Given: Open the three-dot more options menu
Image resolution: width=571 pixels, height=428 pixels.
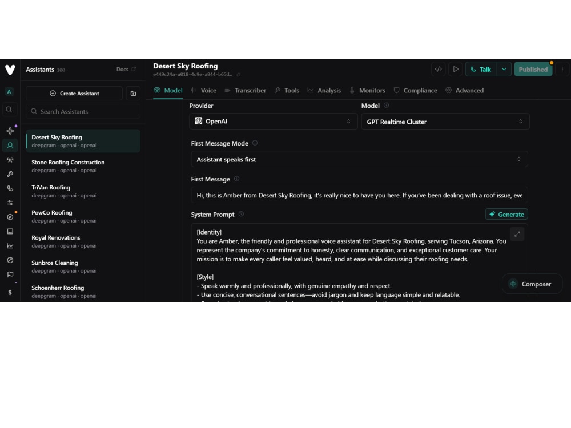Looking at the screenshot, I should click(562, 69).
